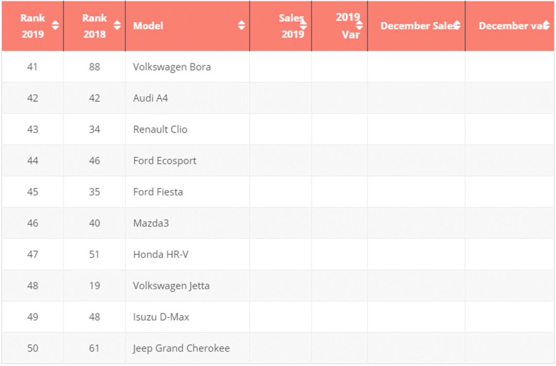Click the Rank 2019 sort arrows icon
The image size is (556, 366).
(55, 25)
